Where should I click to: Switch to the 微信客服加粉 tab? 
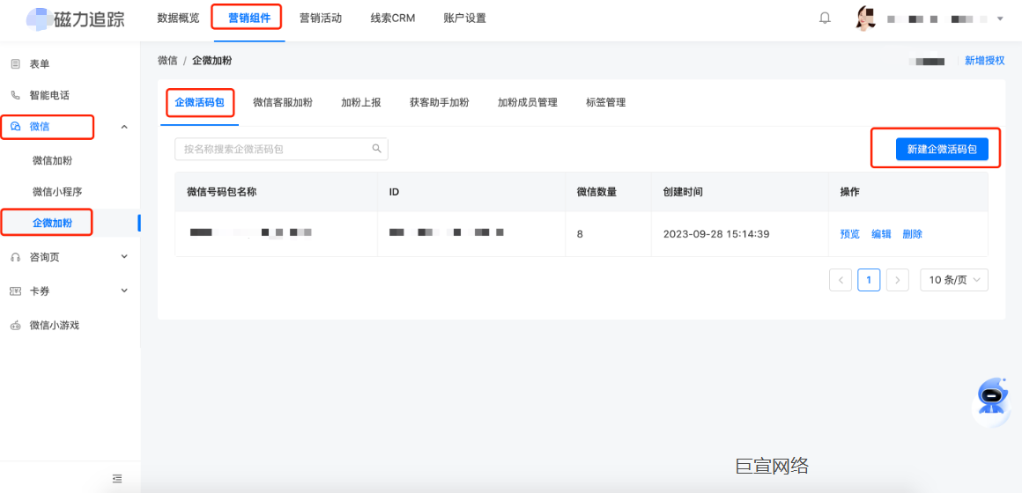283,103
